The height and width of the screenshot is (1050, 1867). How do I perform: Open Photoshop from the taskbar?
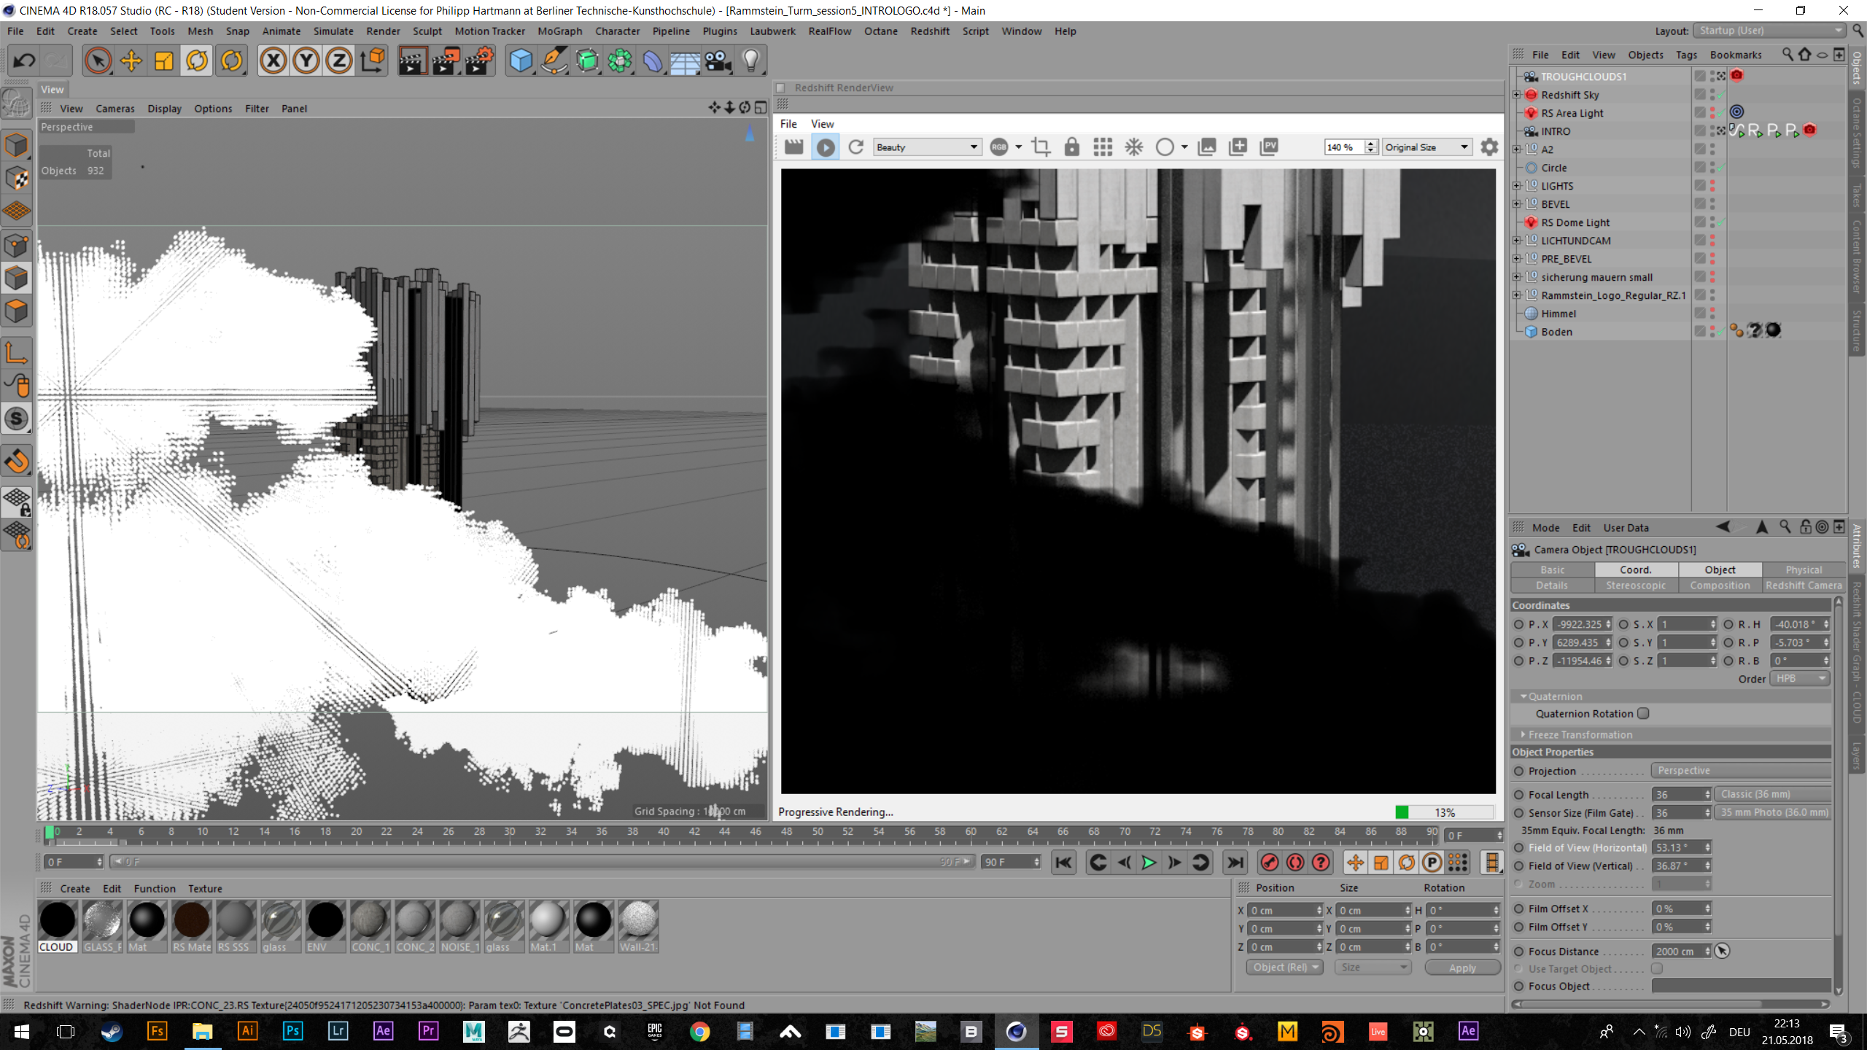point(292,1031)
